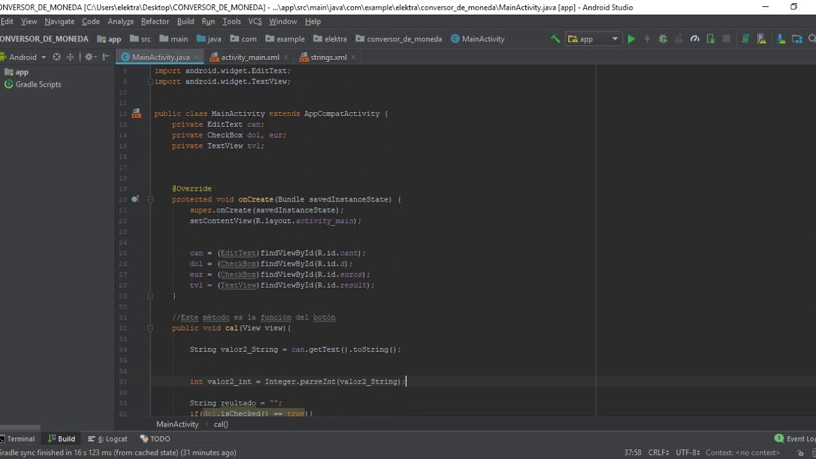Click the conversor_de_moneda breadcrumb folder
The width and height of the screenshot is (816, 459).
coord(398,39)
